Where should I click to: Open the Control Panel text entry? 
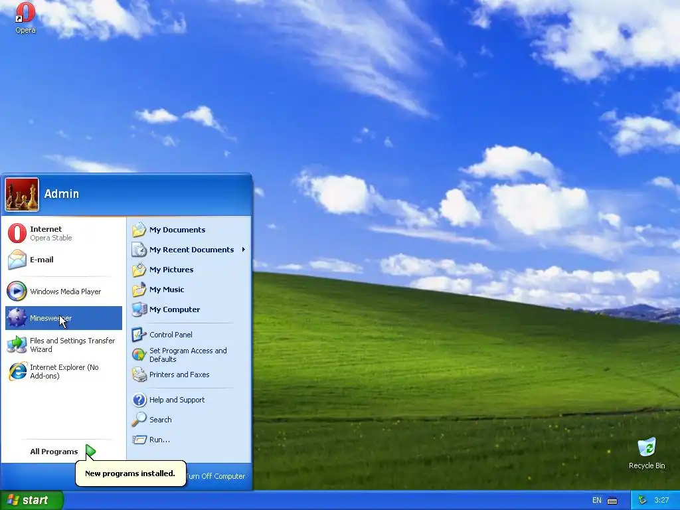click(x=171, y=335)
